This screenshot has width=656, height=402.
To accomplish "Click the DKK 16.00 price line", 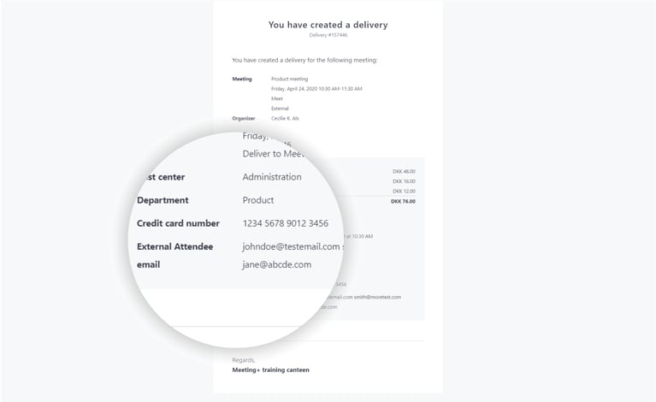I will (x=404, y=181).
